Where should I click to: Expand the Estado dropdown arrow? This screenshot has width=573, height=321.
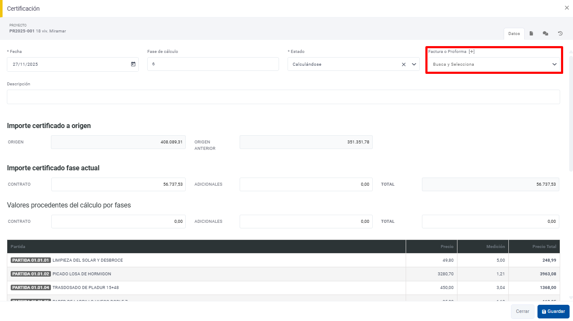(414, 64)
